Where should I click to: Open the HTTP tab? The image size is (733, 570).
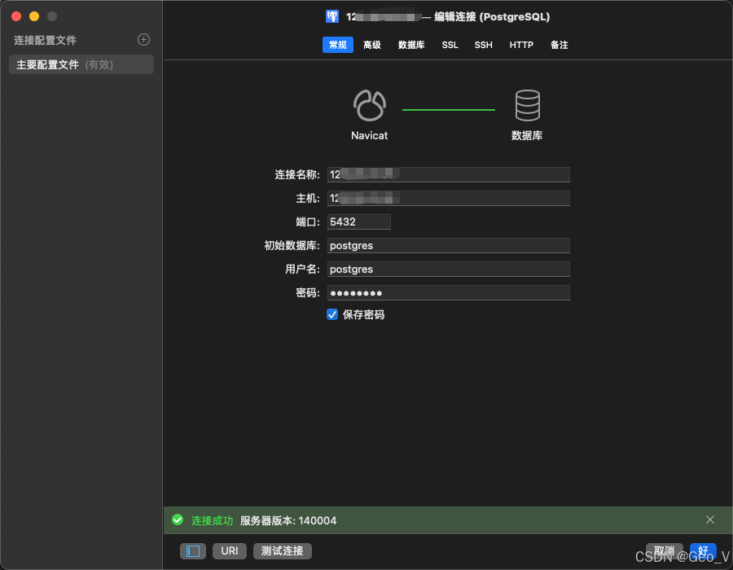521,45
